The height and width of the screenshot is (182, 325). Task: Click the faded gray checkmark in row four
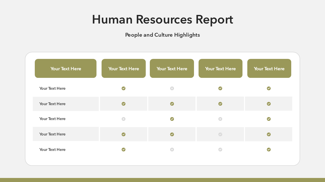(220, 134)
